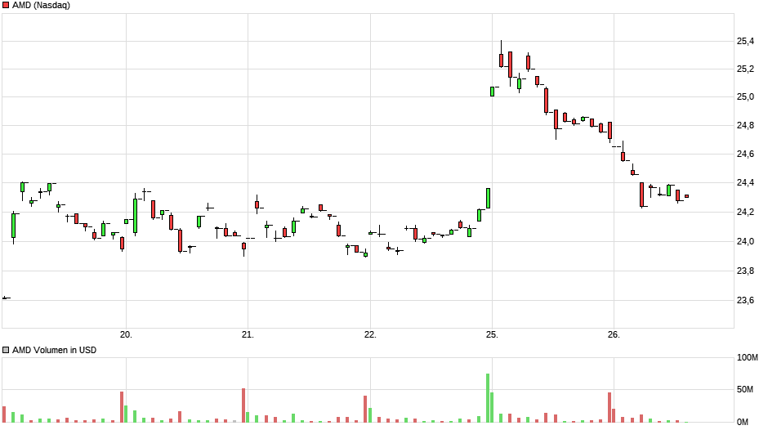Click the AMD (Nasdaq) legend label
This screenshot has width=768, height=430.
[41, 6]
